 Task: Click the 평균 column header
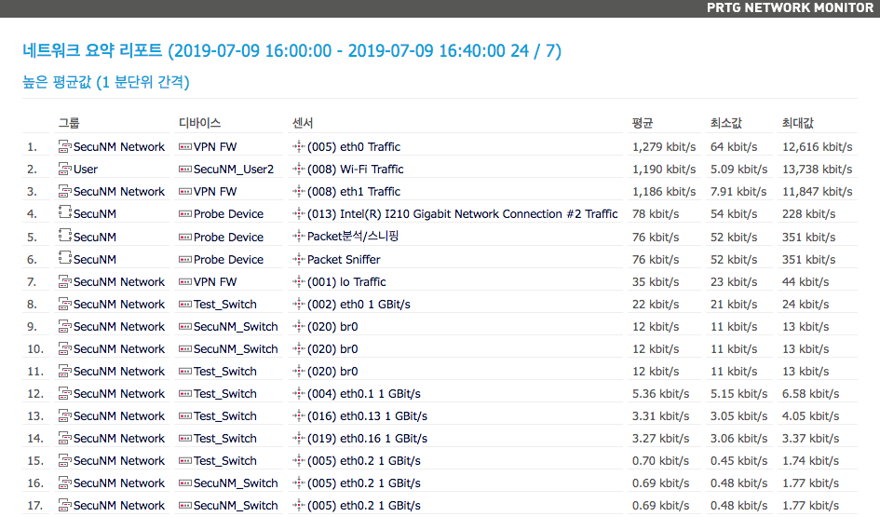click(x=643, y=123)
